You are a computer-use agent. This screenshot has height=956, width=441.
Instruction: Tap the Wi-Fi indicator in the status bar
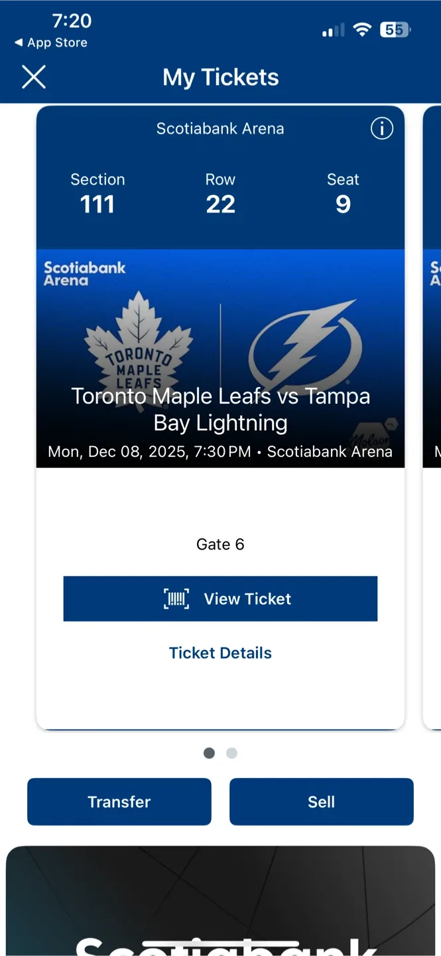click(362, 29)
